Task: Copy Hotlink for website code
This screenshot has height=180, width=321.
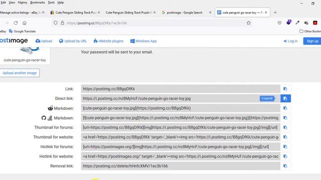Action: 285,156
